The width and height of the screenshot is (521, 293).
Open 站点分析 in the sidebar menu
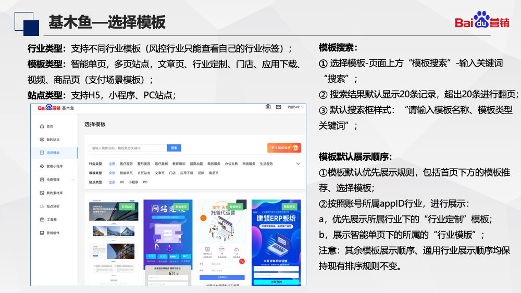point(53,206)
